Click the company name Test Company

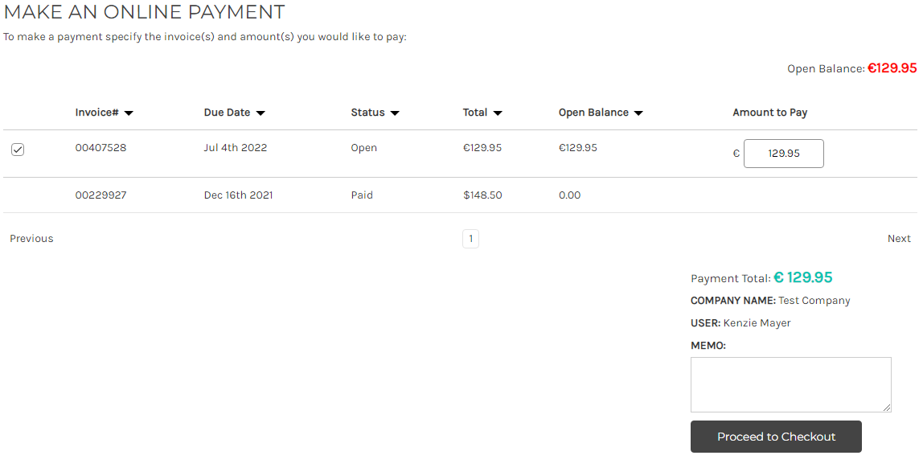pyautogui.click(x=814, y=301)
